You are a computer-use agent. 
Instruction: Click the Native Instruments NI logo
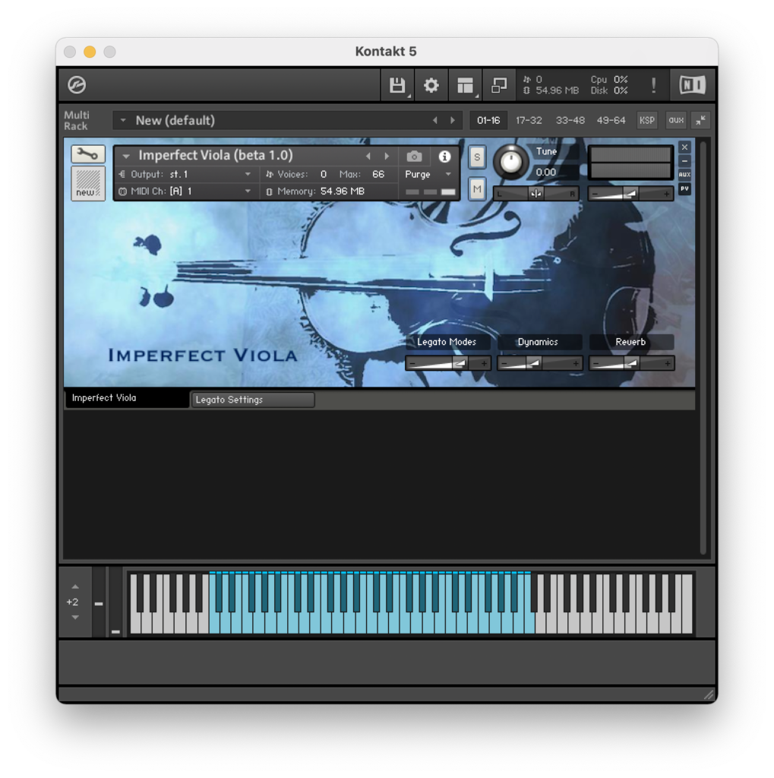[x=692, y=85]
